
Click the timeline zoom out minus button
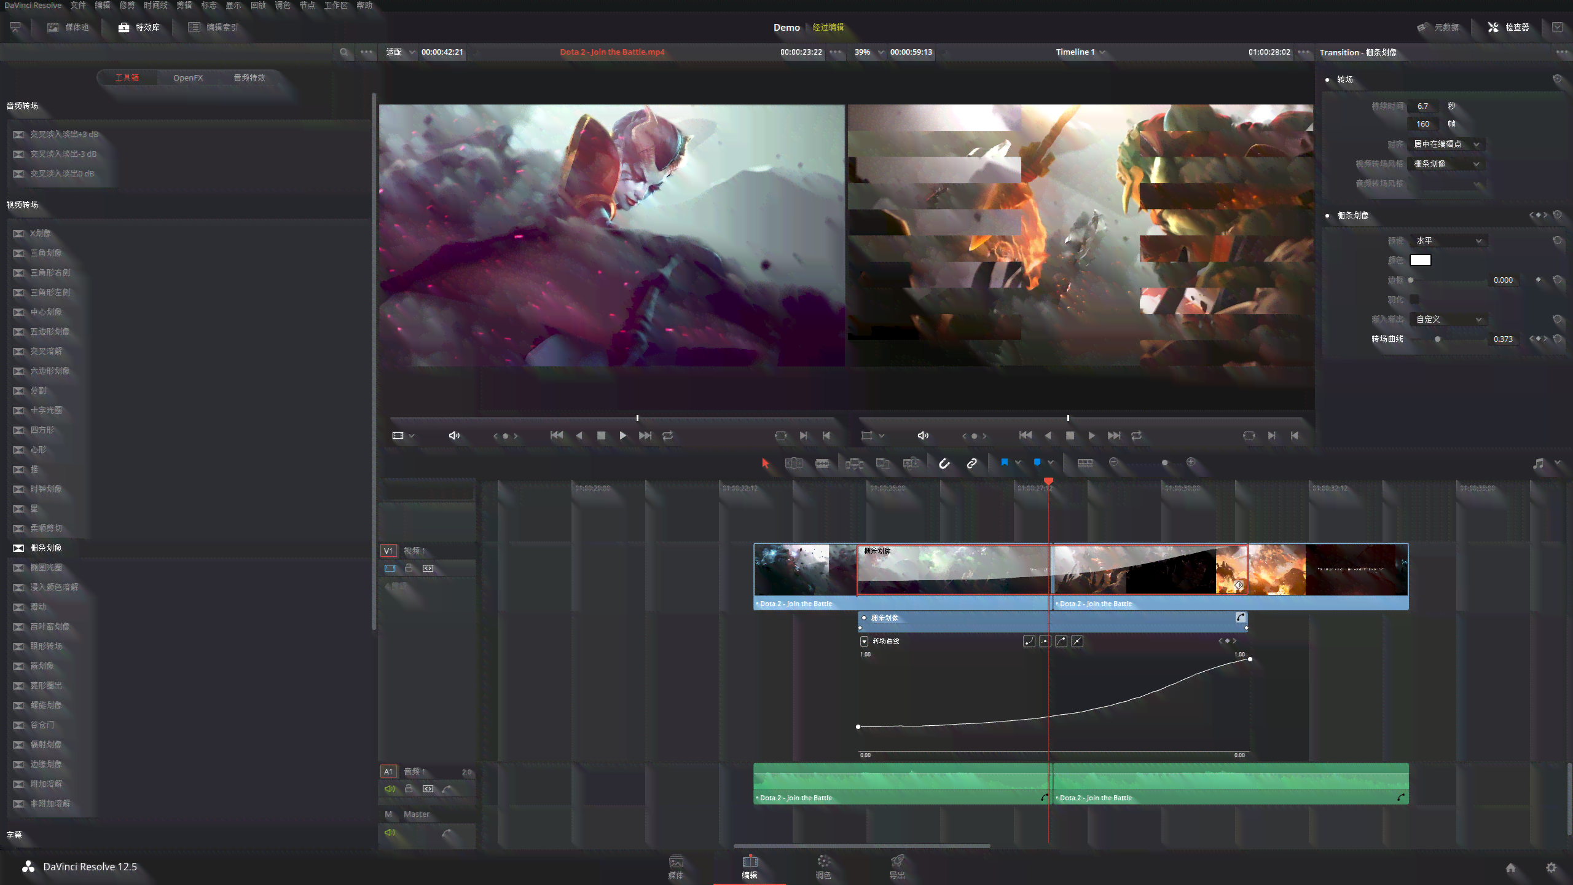1113,462
